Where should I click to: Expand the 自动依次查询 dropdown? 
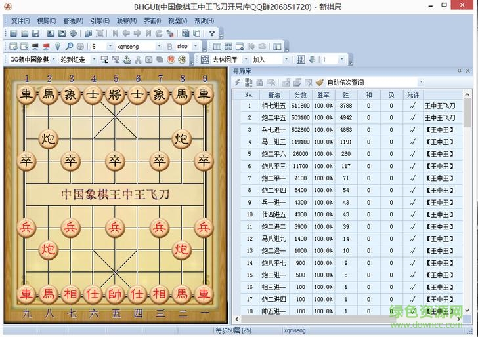[x=421, y=82]
